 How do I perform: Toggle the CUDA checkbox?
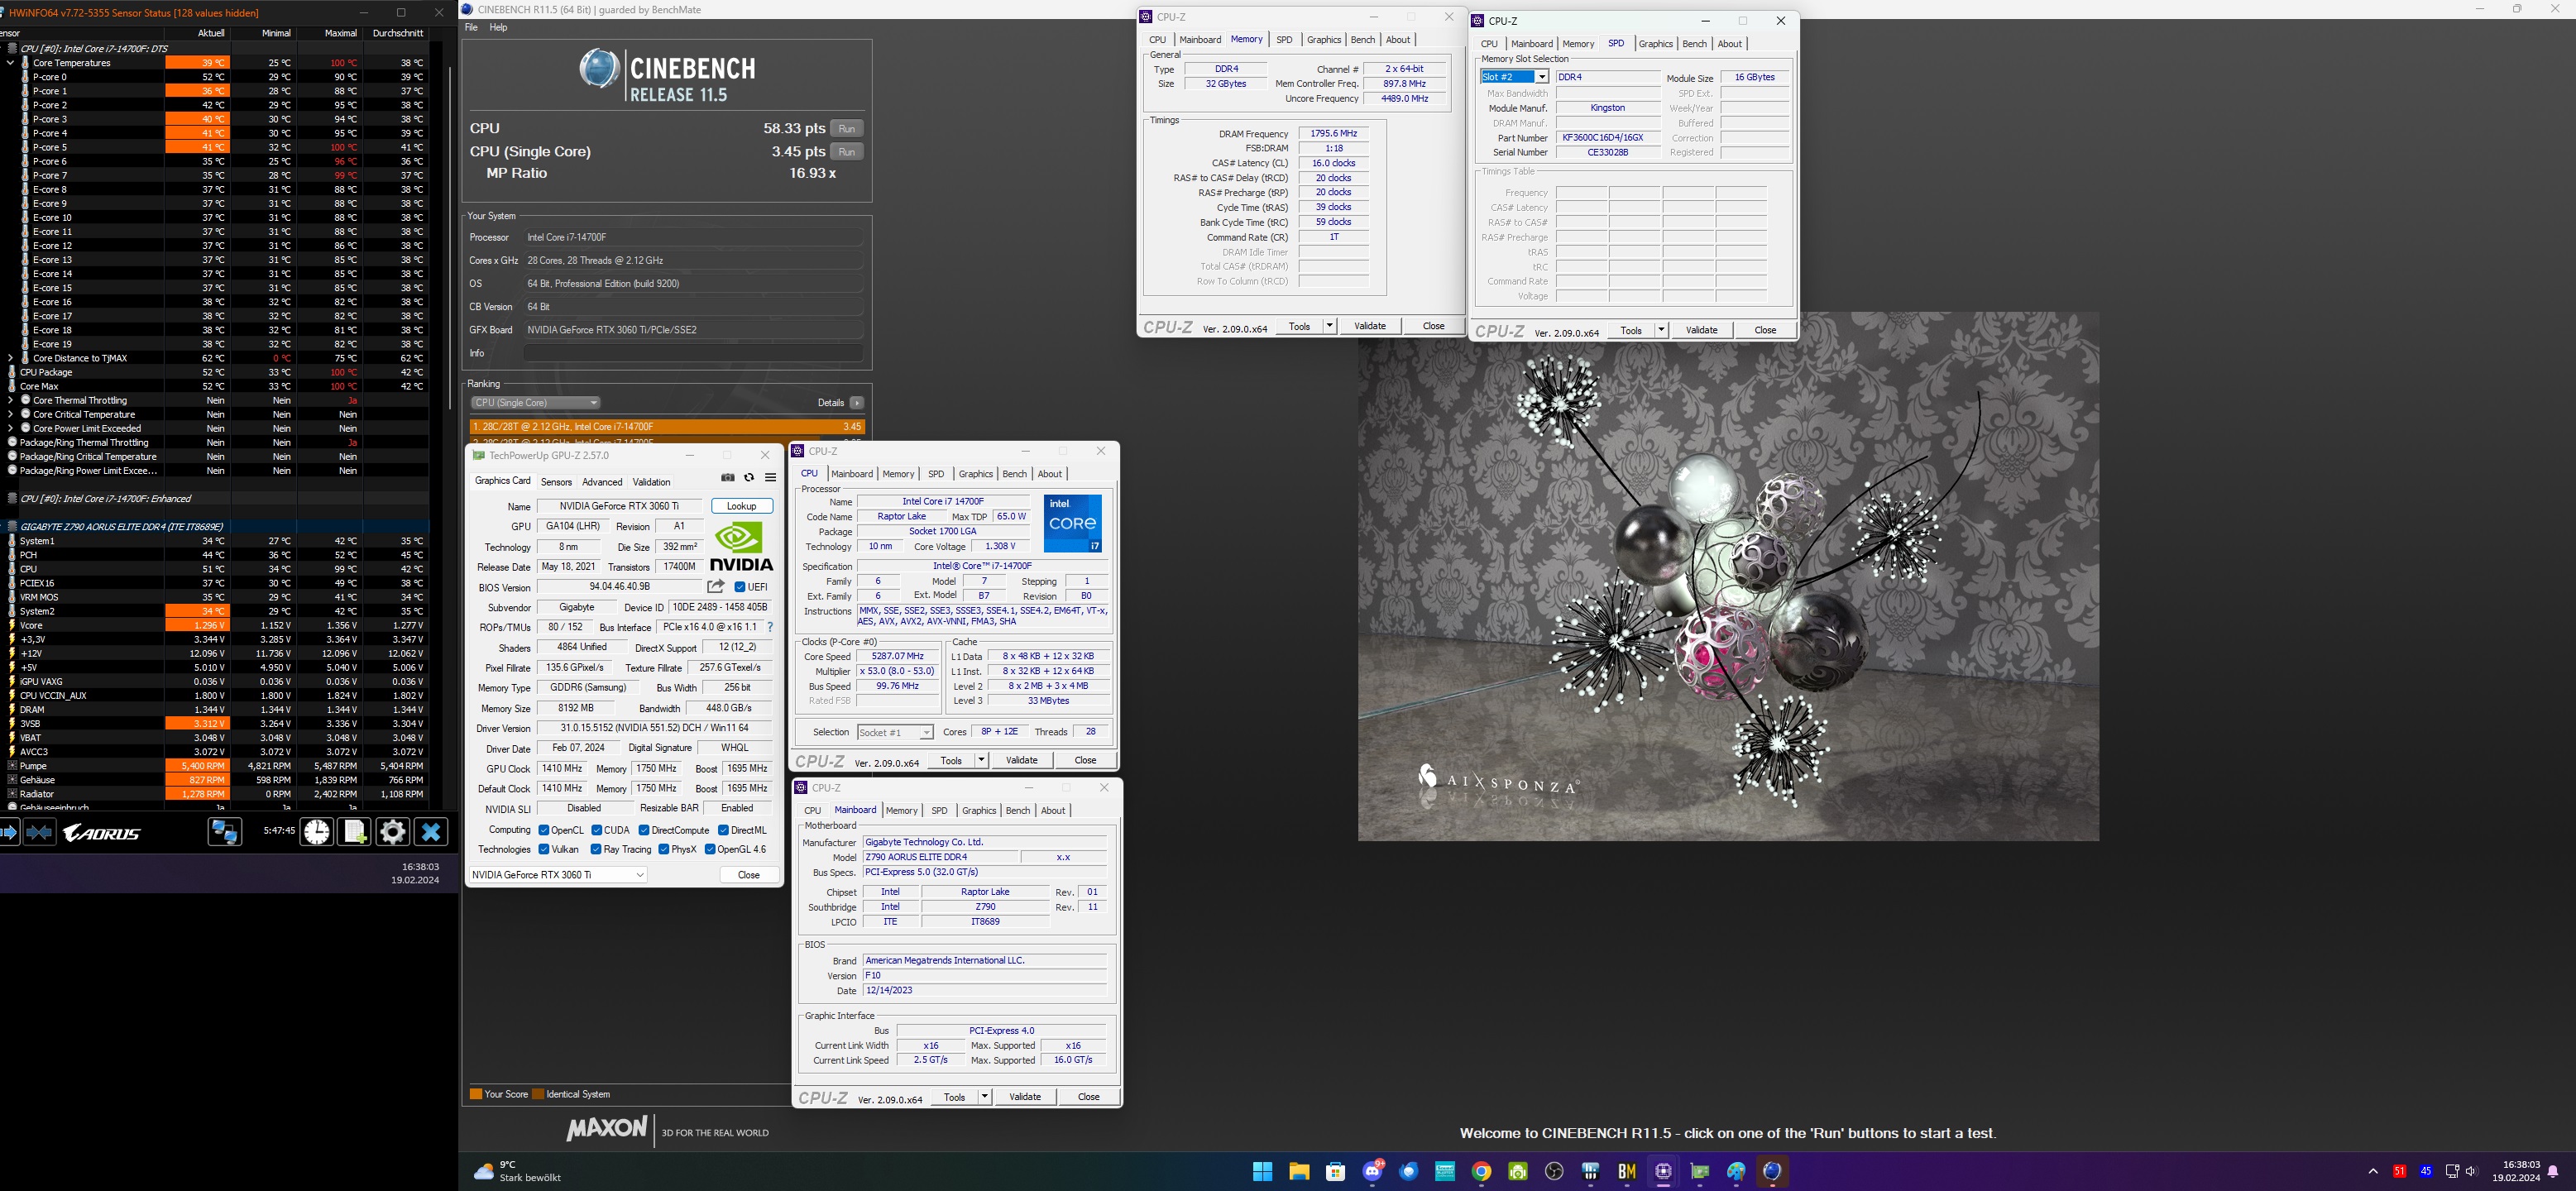pos(597,830)
